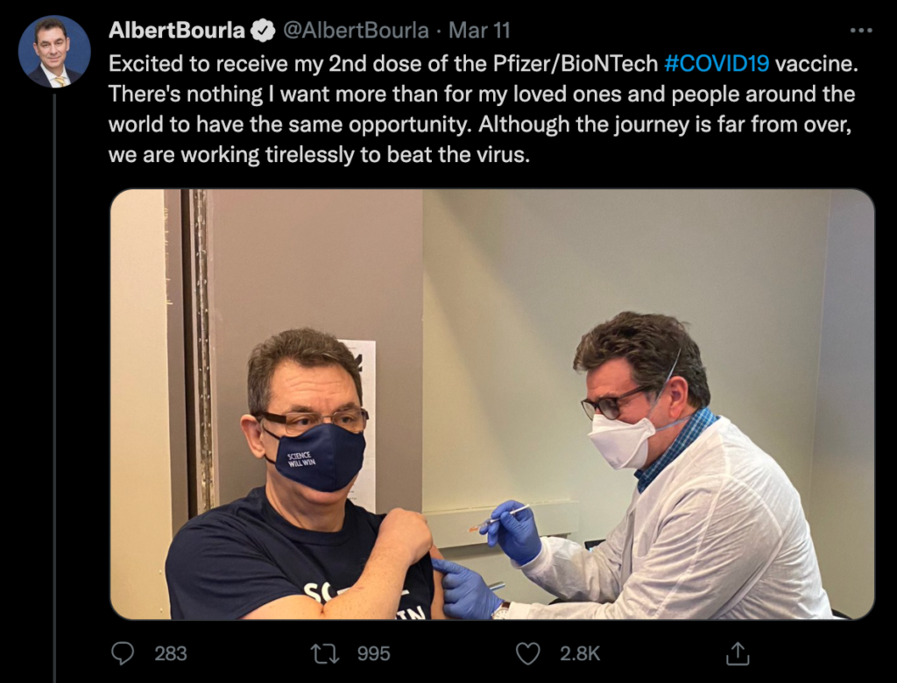Open the Mar 11 timestamp link

coord(479,31)
